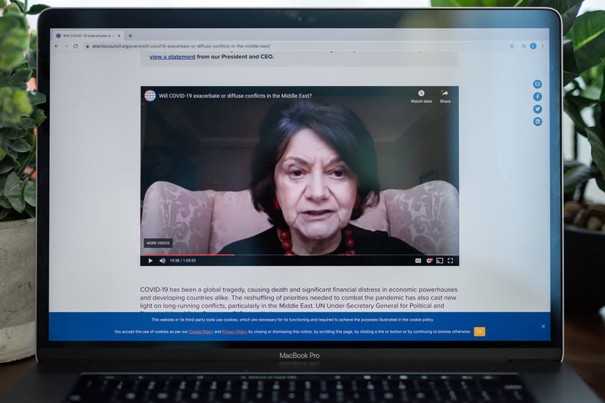Reload the page

[x=76, y=46]
